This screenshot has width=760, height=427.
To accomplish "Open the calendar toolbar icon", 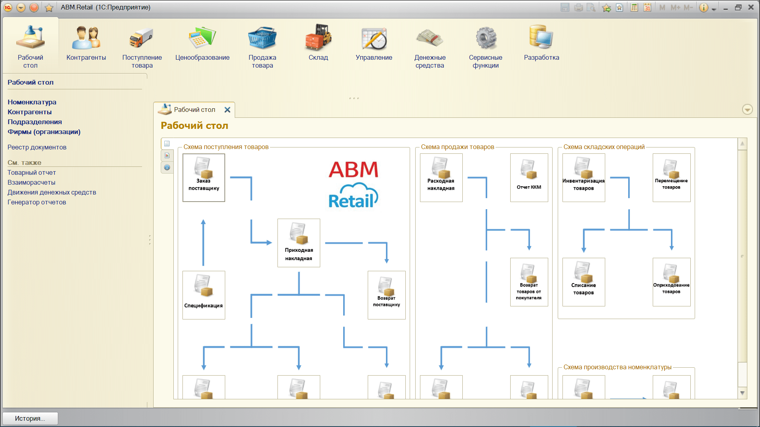I will pos(647,8).
